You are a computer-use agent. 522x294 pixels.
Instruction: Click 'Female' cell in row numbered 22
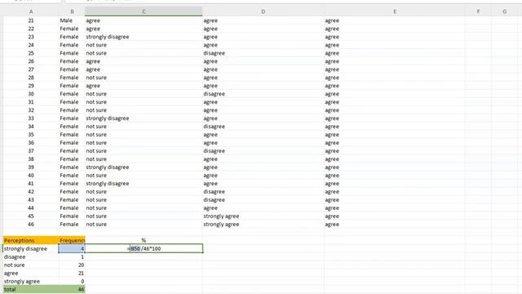click(x=69, y=29)
